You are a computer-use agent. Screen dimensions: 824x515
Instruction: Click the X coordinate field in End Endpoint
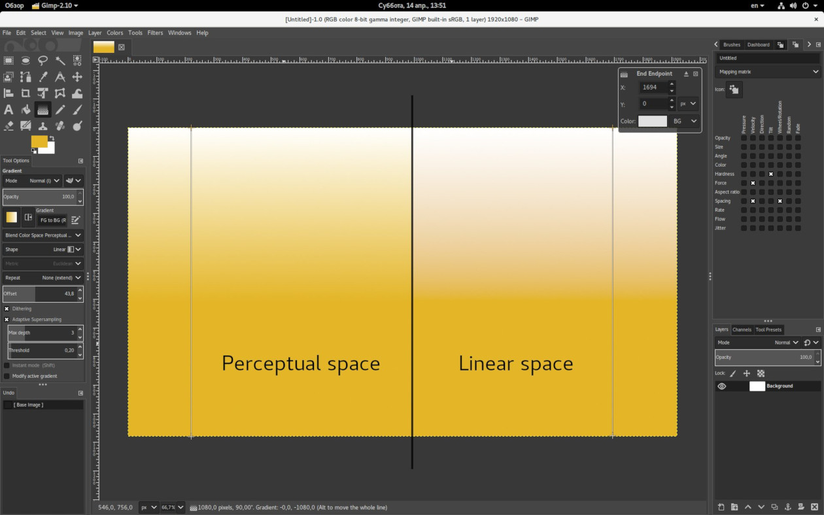point(654,86)
